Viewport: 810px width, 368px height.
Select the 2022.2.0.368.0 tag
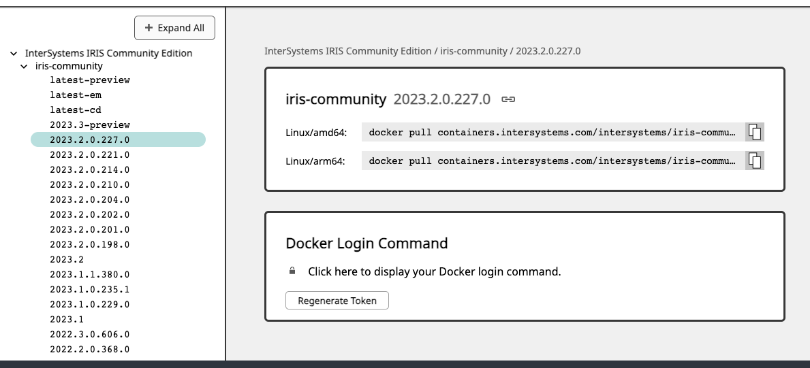click(90, 350)
